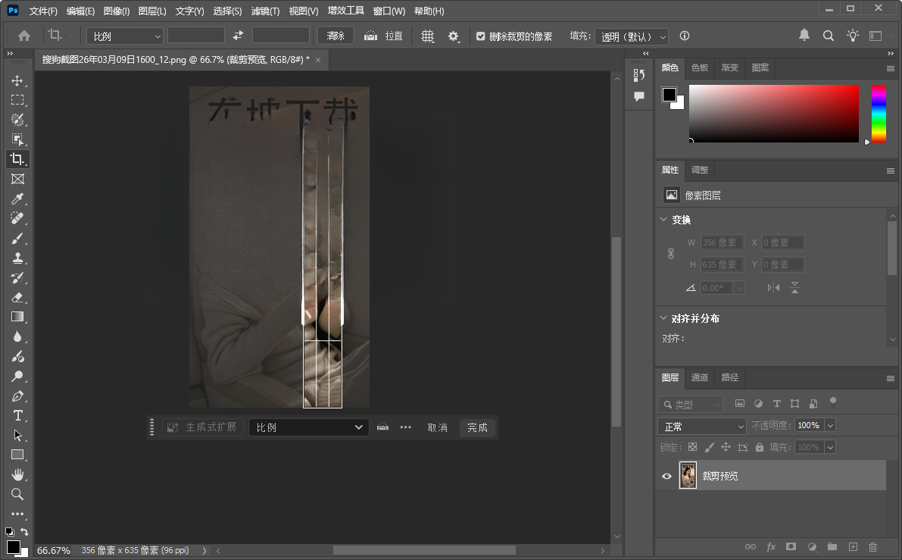Select the Gradient tool
This screenshot has width=902, height=560.
pyautogui.click(x=17, y=317)
